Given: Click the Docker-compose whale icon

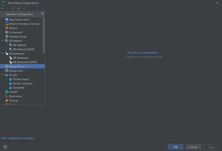Looking at the screenshot, I should click(x=11, y=83).
